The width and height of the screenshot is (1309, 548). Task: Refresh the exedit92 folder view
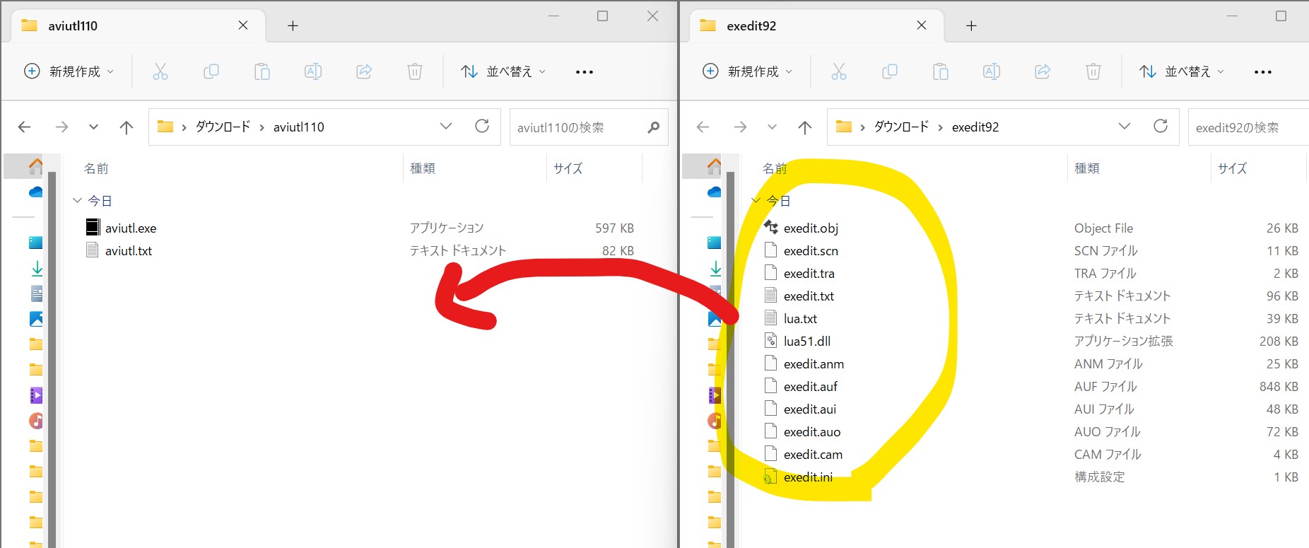coord(1161,127)
